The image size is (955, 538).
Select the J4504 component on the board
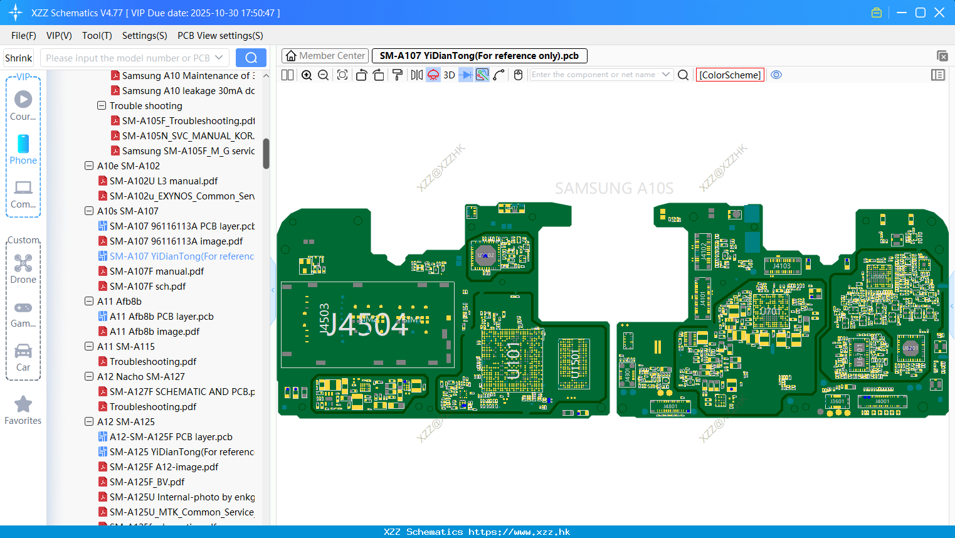point(367,324)
